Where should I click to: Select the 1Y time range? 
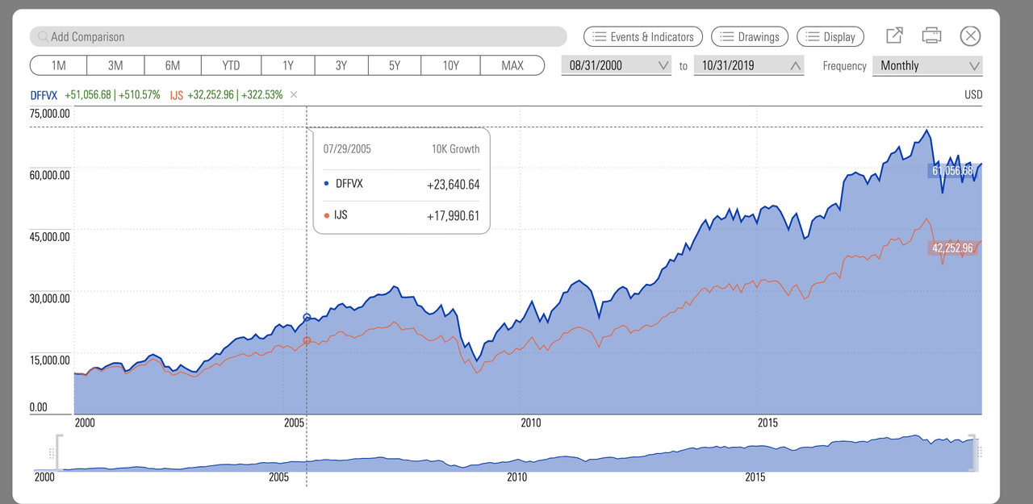288,65
